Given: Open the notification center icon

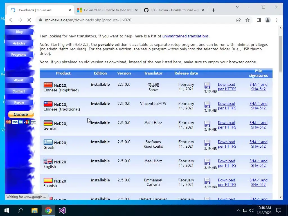Looking at the screenshot, I should [279, 210].
